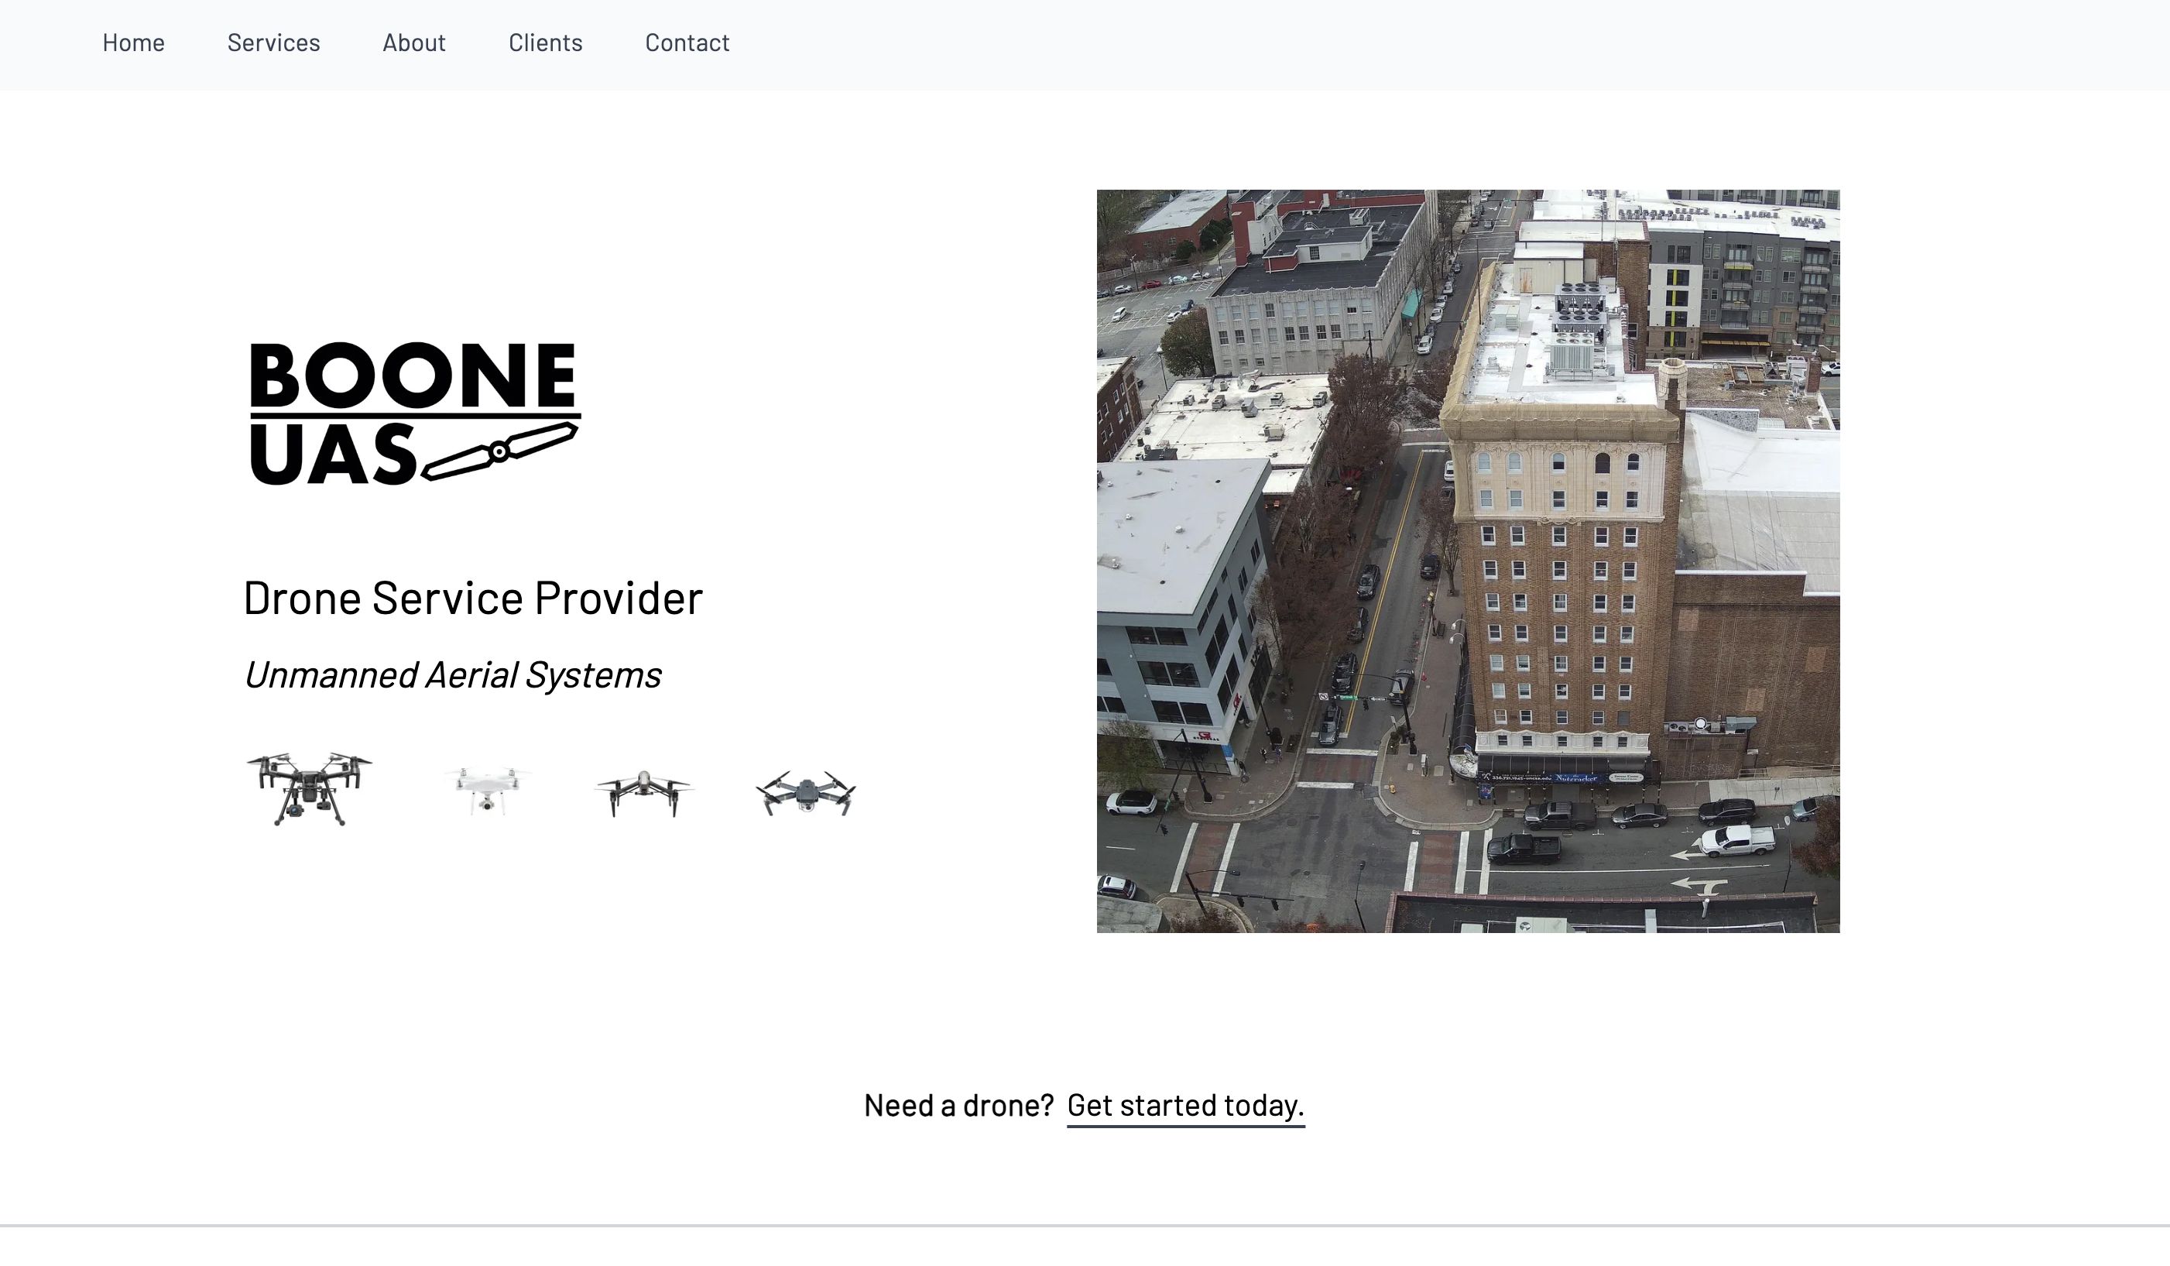Open the Contact page
The image size is (2170, 1266).
coord(687,42)
